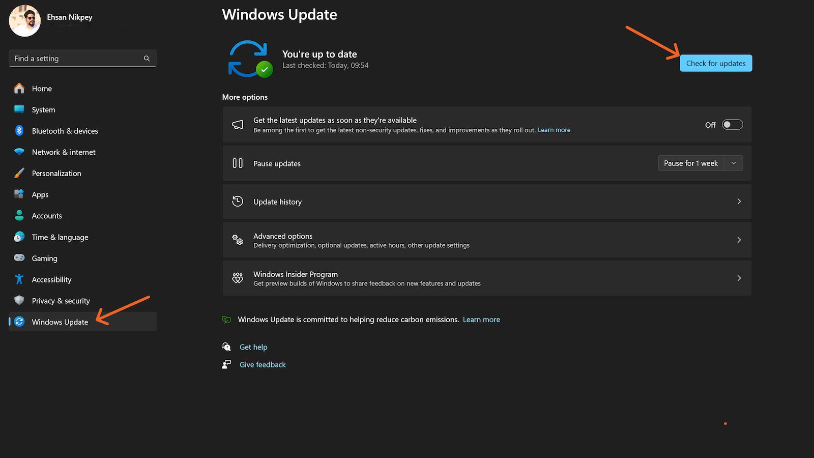Click the Apps icon in sidebar
Screen dimensions: 814x458
pos(19,194)
